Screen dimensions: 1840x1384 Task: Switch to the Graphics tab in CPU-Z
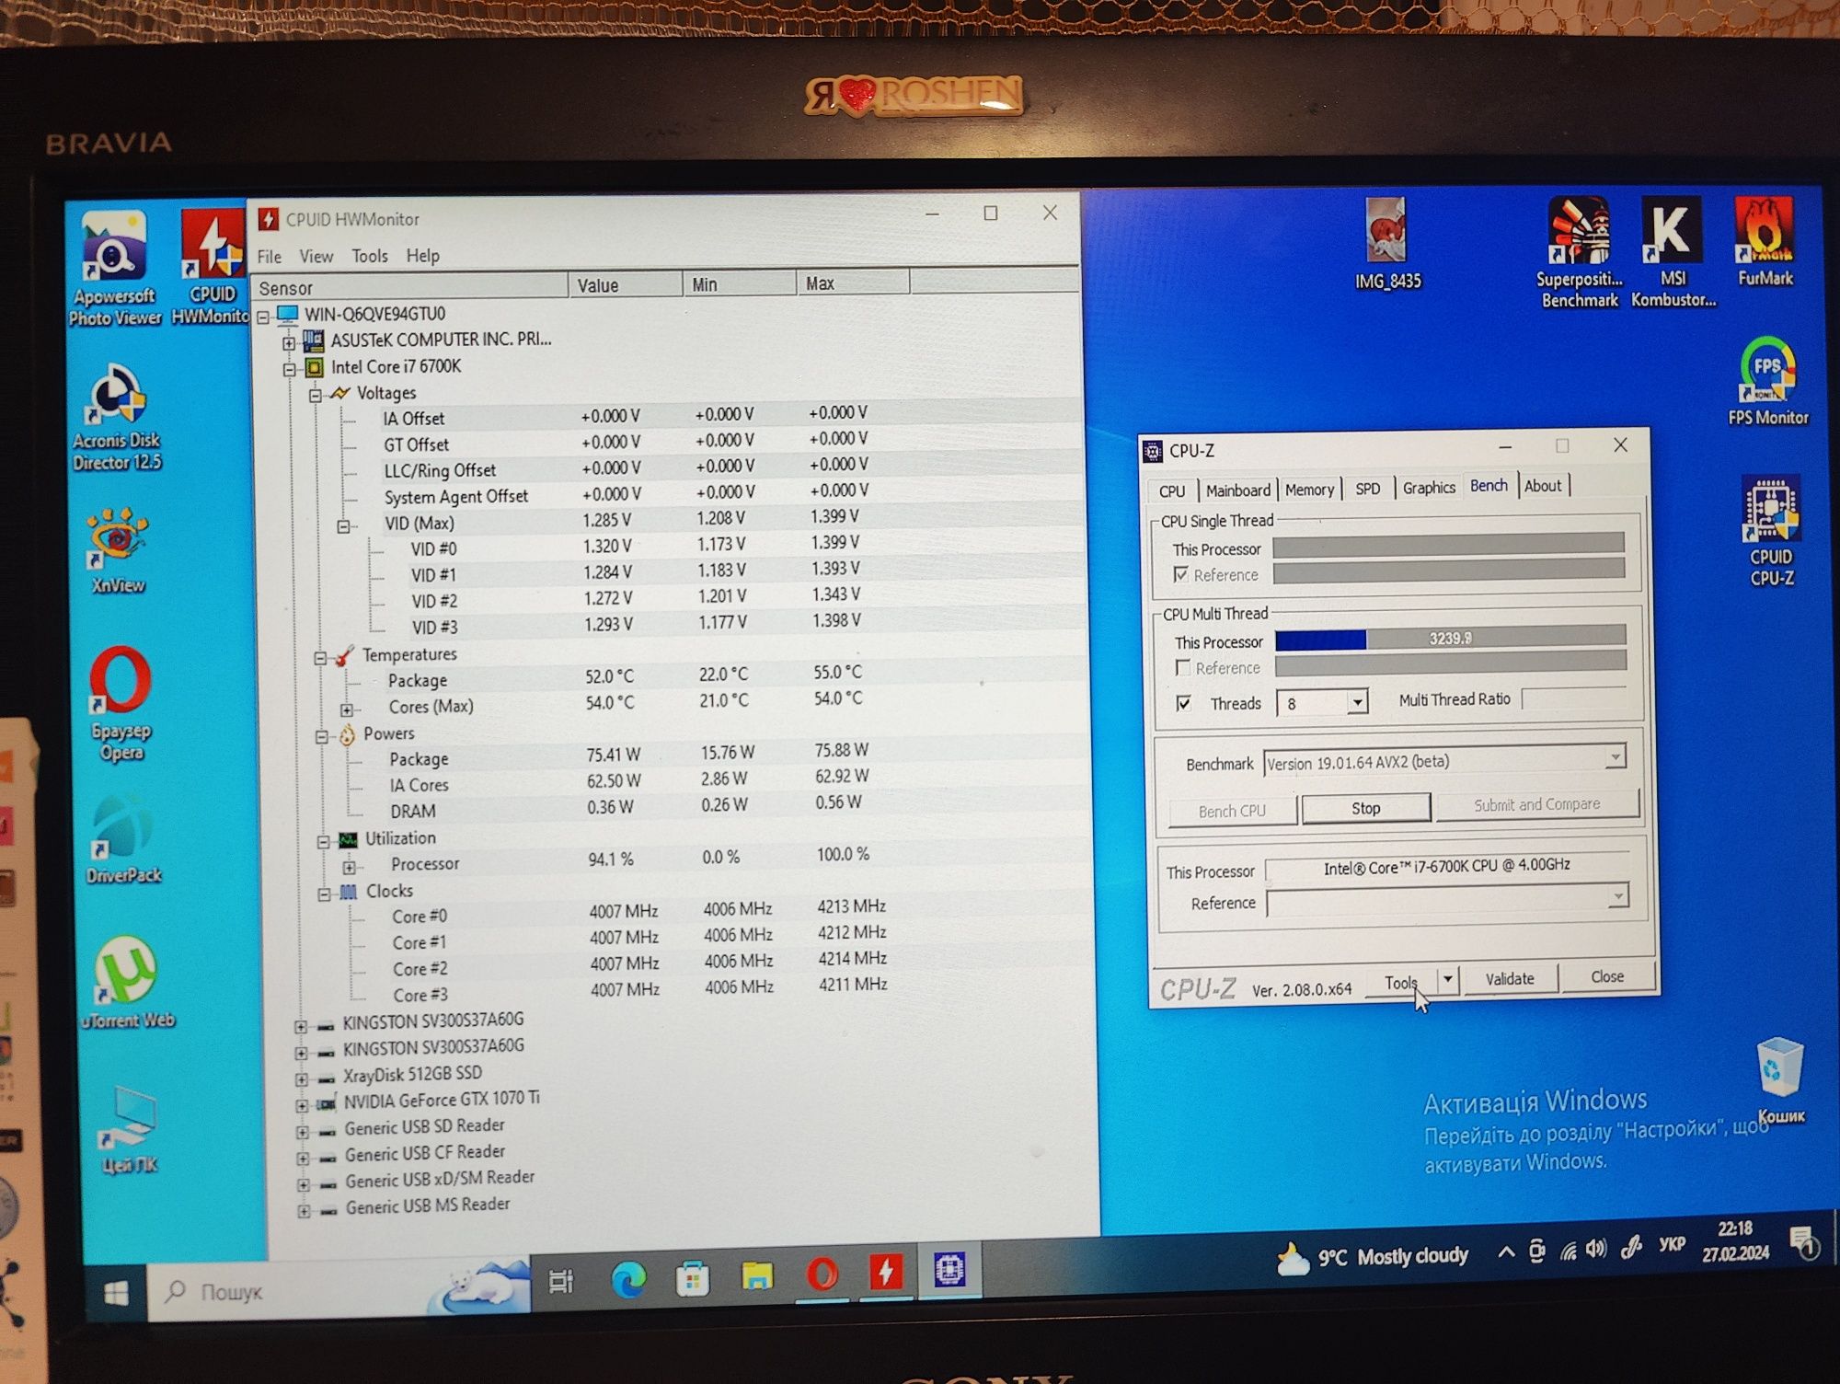(x=1429, y=488)
